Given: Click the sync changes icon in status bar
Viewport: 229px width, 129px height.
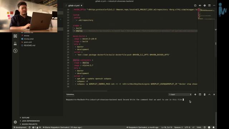Looking at the screenshot, I should tap(29, 128).
